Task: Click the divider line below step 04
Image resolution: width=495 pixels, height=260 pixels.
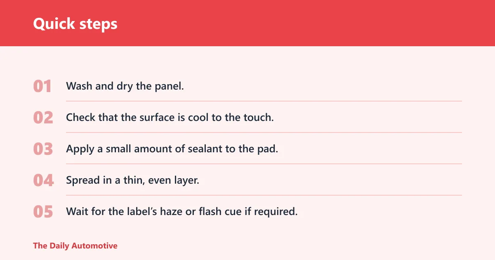Action: (x=264, y=195)
